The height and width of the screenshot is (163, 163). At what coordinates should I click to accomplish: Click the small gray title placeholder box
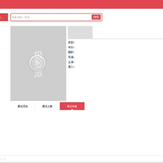click(80, 33)
